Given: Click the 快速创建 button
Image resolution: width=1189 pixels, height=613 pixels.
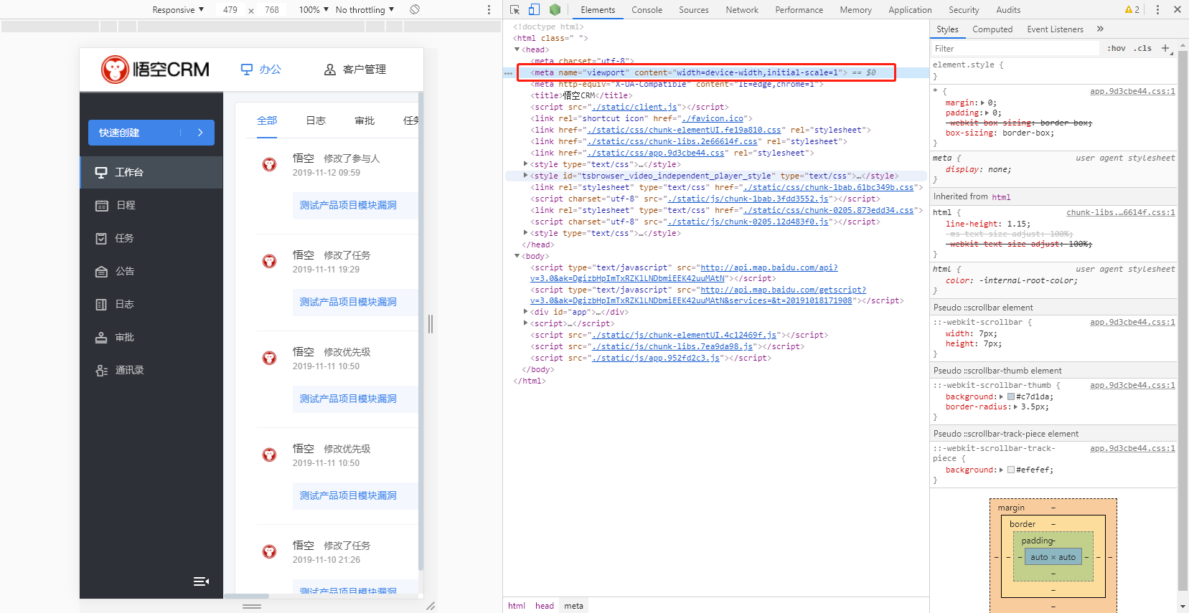Looking at the screenshot, I should [x=151, y=133].
